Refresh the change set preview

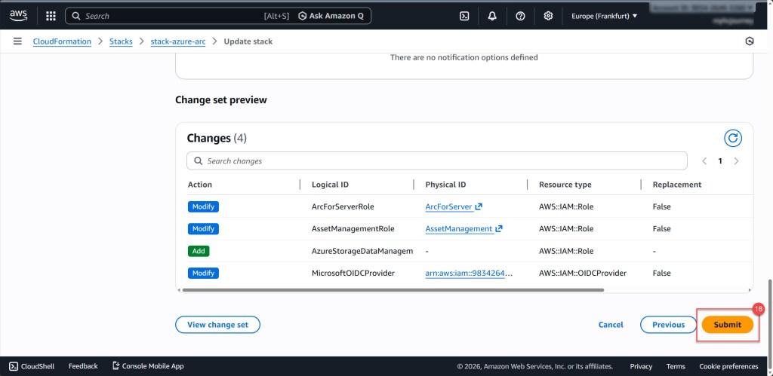(x=732, y=138)
